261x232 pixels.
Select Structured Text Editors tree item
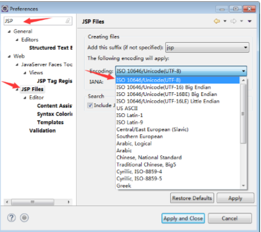point(51,48)
